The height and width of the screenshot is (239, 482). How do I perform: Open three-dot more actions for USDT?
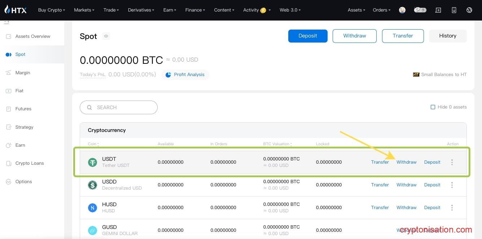(x=452, y=162)
